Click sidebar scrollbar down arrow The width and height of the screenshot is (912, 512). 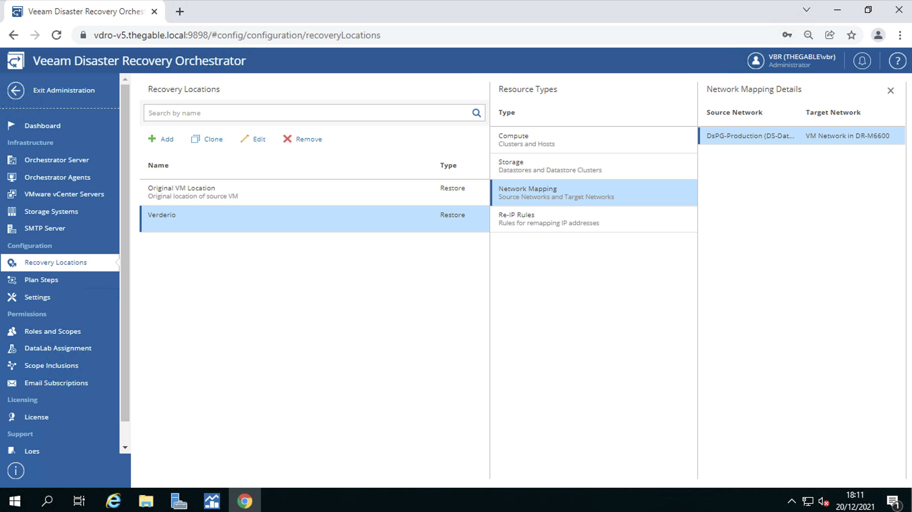[125, 448]
